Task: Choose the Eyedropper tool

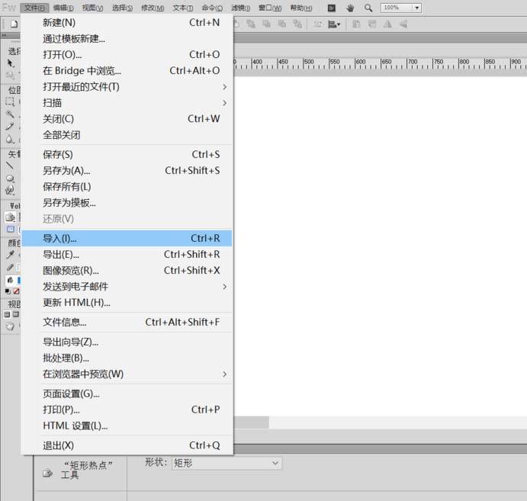Action: pyautogui.click(x=11, y=255)
